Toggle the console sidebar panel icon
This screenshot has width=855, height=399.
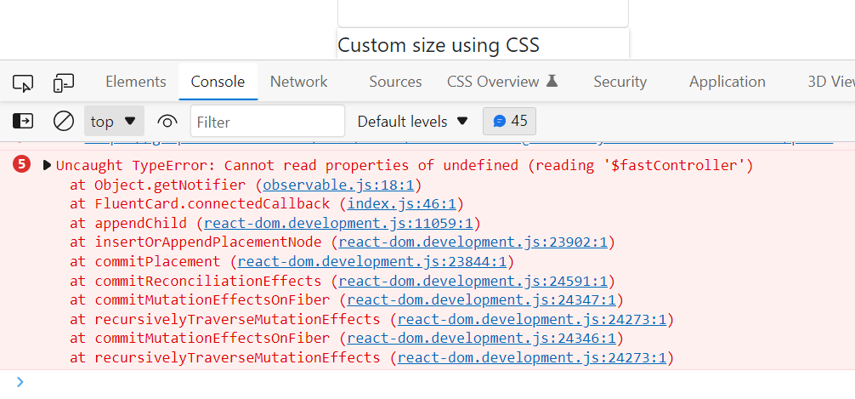click(x=23, y=122)
